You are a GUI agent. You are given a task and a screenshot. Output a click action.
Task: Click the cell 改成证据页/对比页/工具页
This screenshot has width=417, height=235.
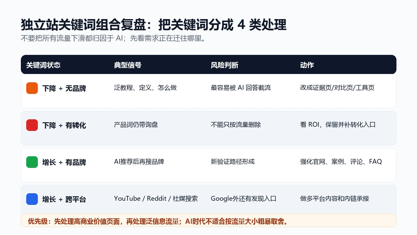click(337, 88)
